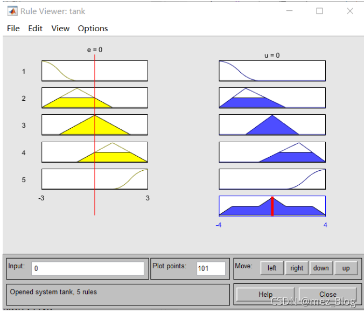Click rule 4 input e membership plot

95,152
